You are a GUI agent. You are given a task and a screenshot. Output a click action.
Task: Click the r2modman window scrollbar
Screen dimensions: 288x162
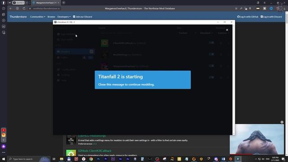click(234, 80)
